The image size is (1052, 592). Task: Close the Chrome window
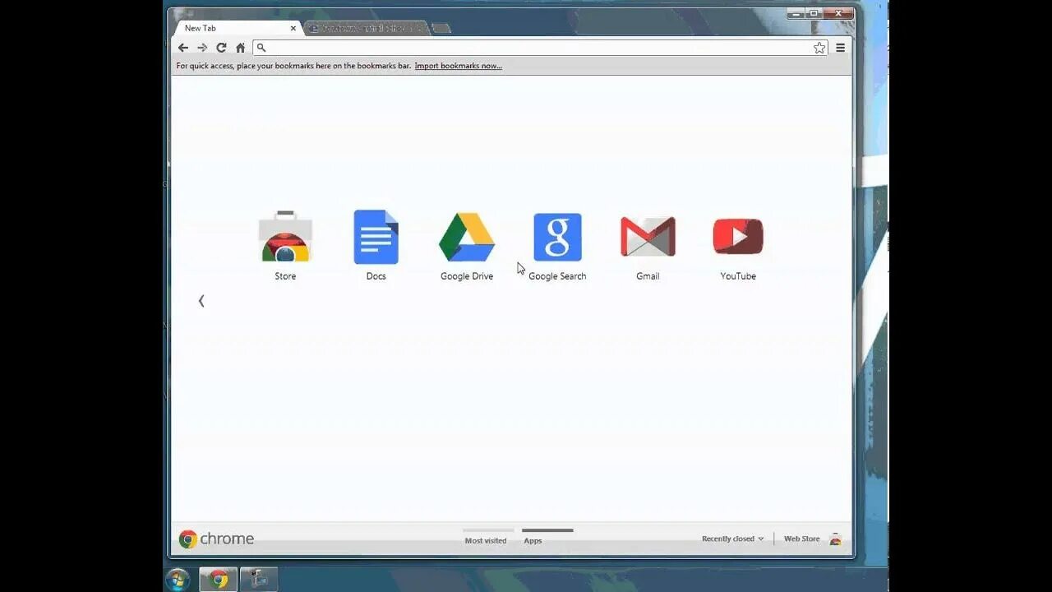click(838, 14)
